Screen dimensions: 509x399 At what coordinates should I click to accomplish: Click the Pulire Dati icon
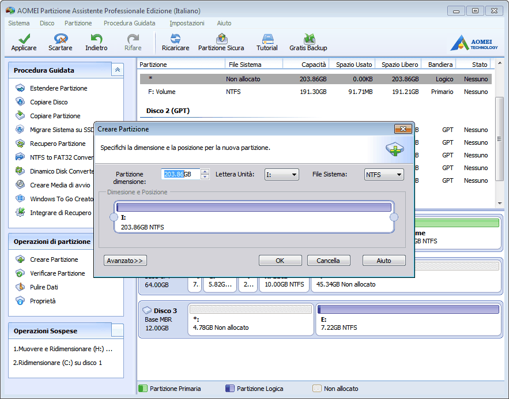[20, 287]
